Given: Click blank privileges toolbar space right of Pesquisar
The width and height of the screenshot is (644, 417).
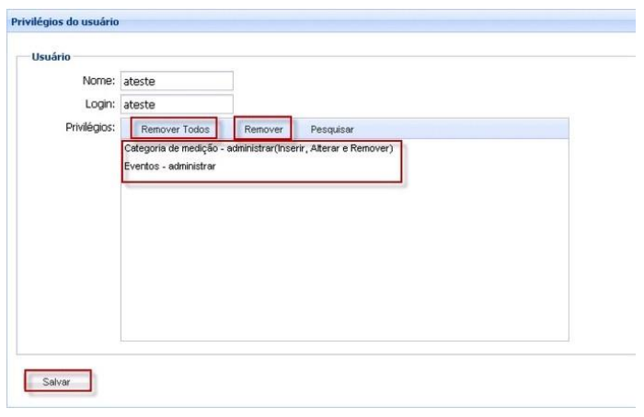Looking at the screenshot, I should tap(460, 129).
